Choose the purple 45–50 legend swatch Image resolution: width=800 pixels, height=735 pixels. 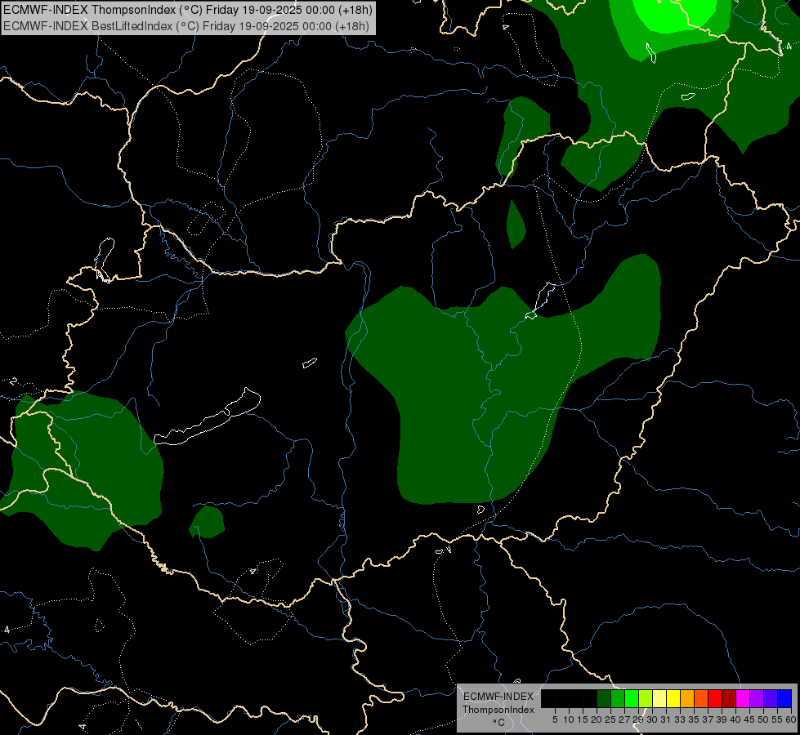(x=757, y=698)
